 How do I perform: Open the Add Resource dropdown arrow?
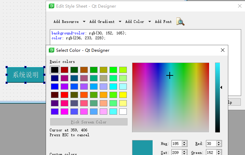(84, 22)
